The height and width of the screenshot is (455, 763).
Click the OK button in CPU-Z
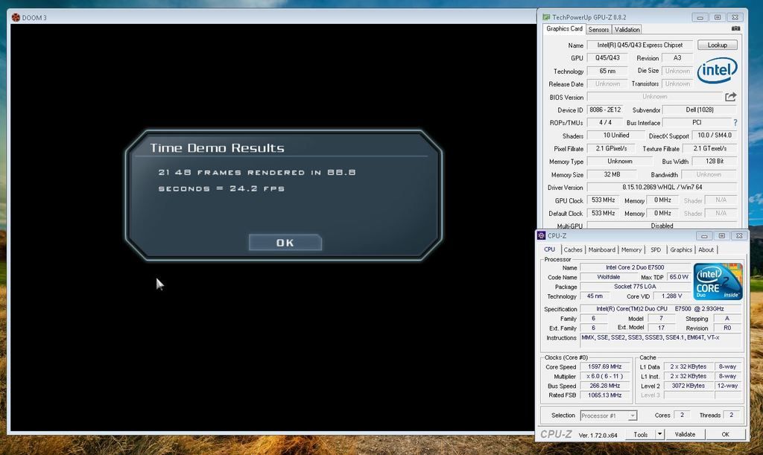coord(725,435)
